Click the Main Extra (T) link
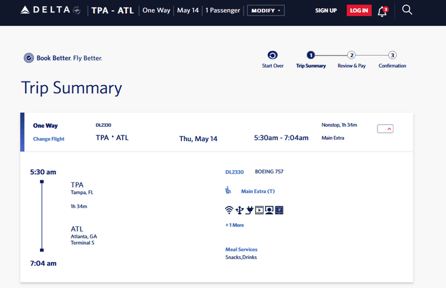Viewport: 446px width, 288px height. click(258, 191)
